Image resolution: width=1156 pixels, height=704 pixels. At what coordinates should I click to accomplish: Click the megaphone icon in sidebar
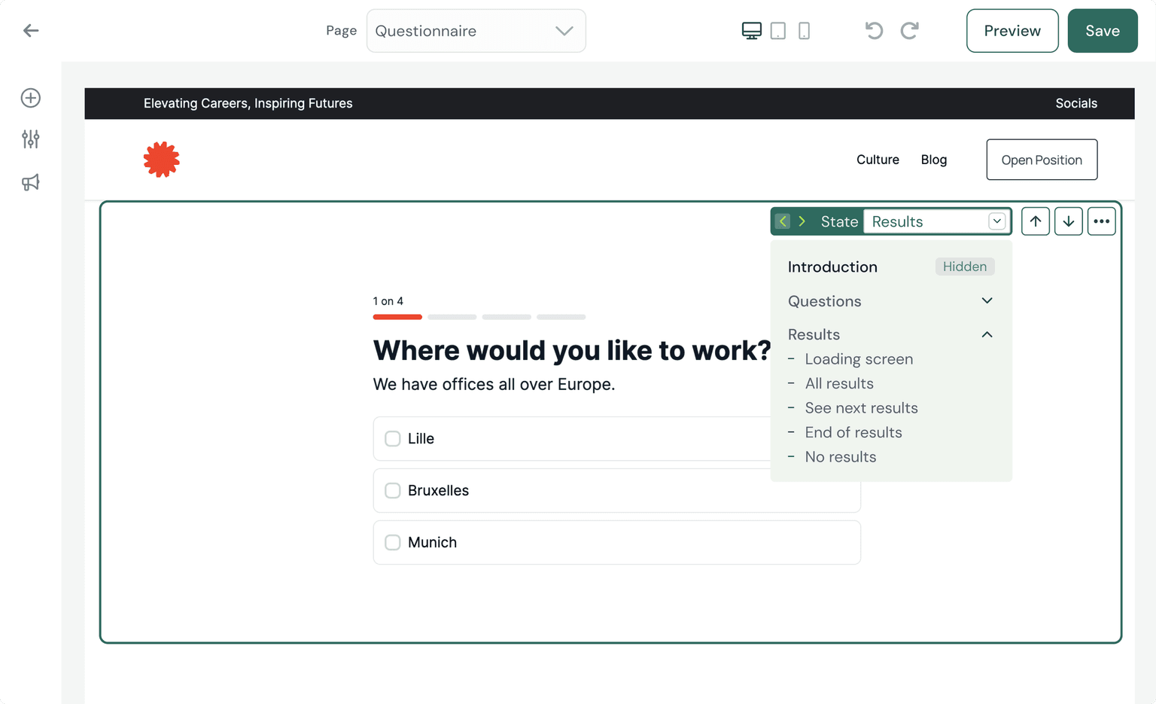tap(31, 182)
